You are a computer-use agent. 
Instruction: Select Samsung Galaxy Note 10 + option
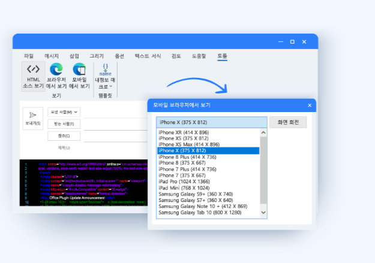pyautogui.click(x=203, y=206)
